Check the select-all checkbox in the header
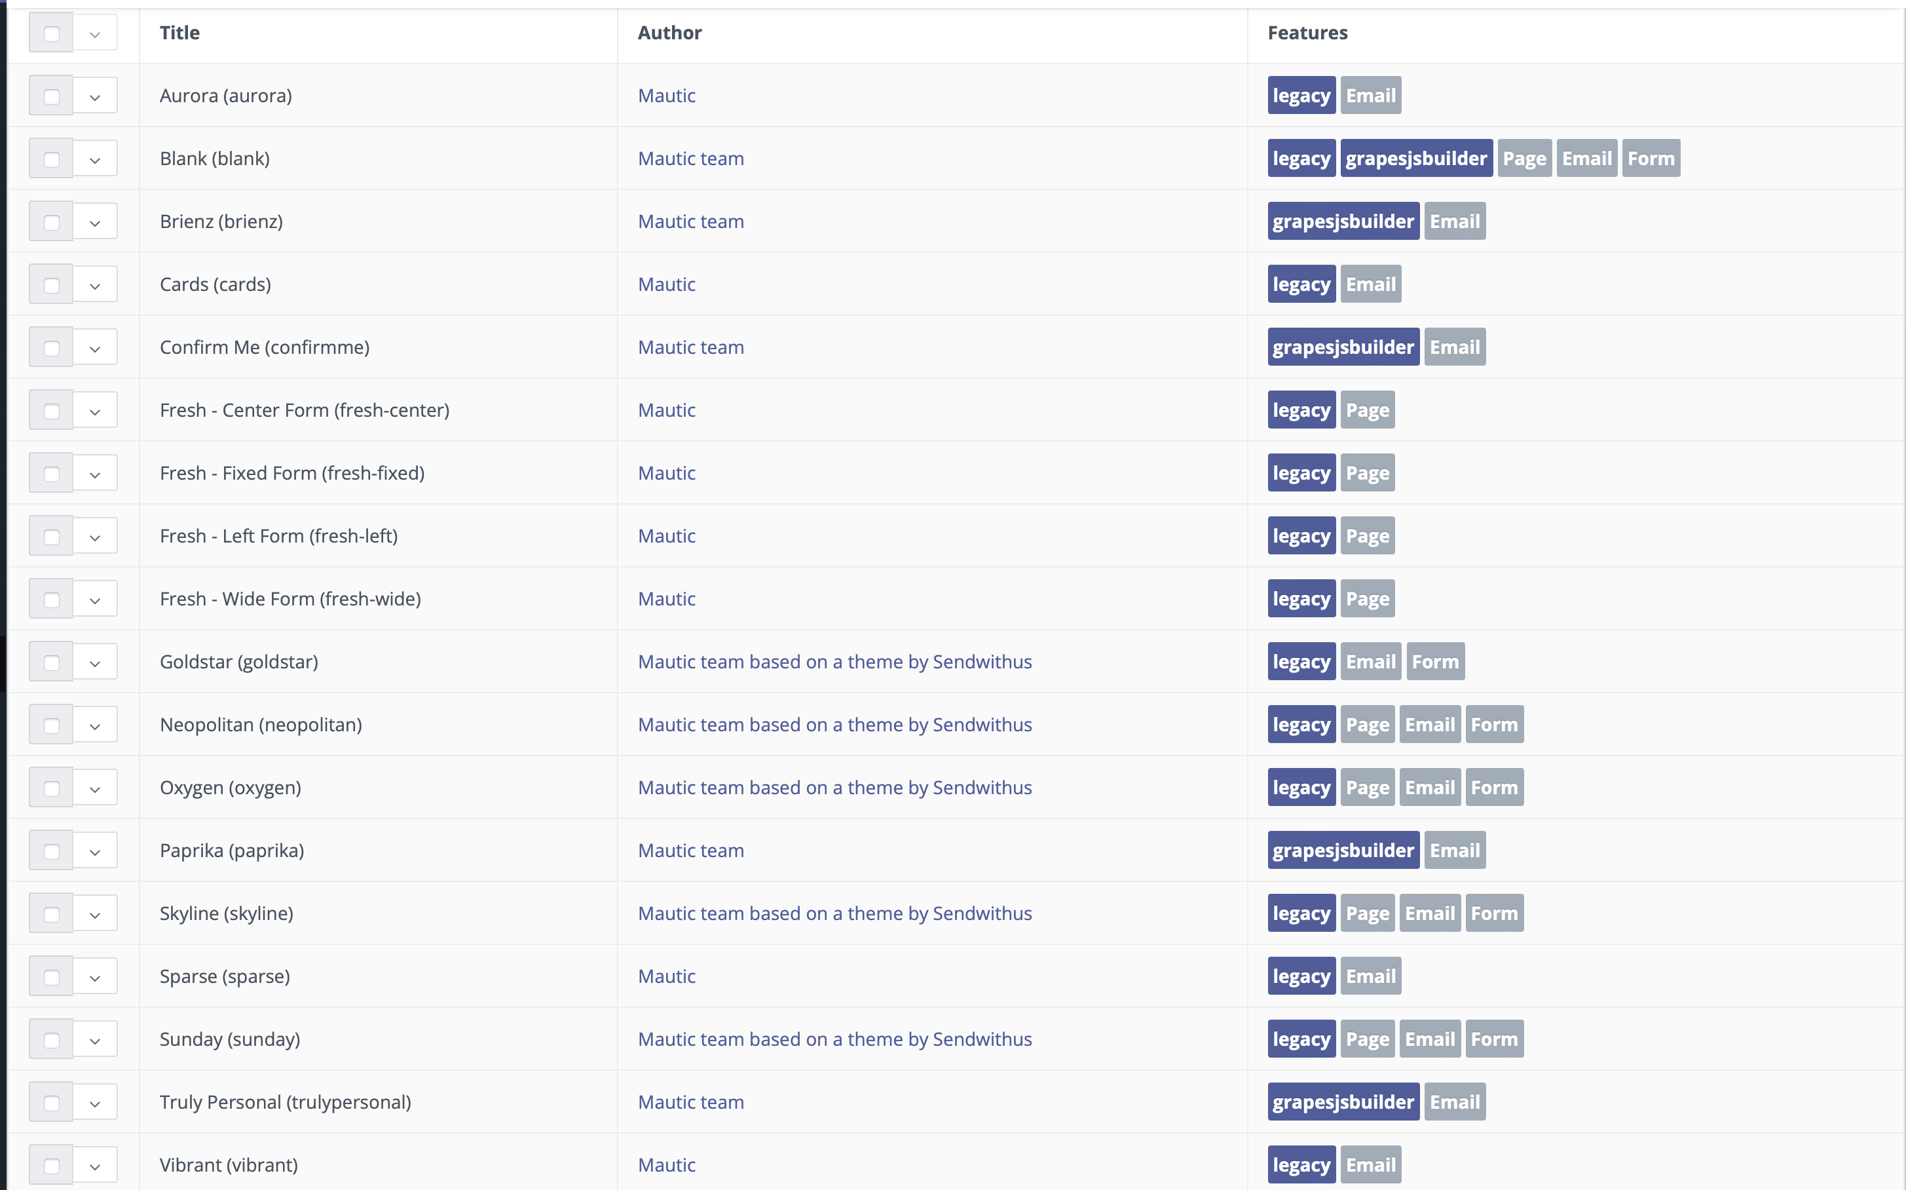Screen dimensions: 1906x1190 (x=51, y=32)
